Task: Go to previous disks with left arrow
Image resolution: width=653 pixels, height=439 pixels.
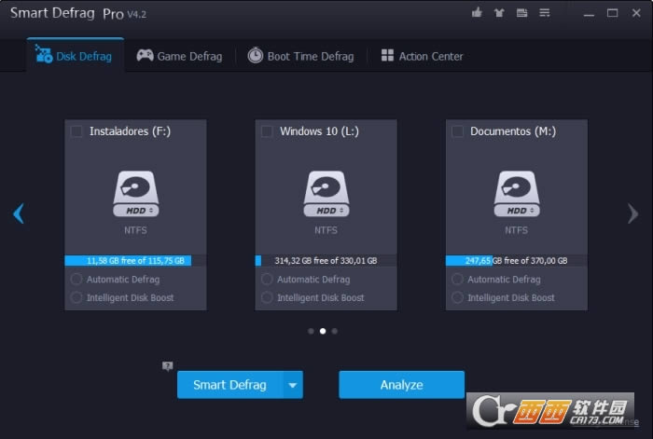Action: [19, 213]
